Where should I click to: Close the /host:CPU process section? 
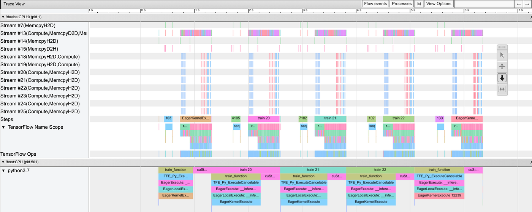click(x=530, y=162)
